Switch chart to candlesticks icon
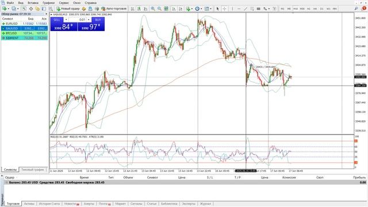 click(139, 9)
